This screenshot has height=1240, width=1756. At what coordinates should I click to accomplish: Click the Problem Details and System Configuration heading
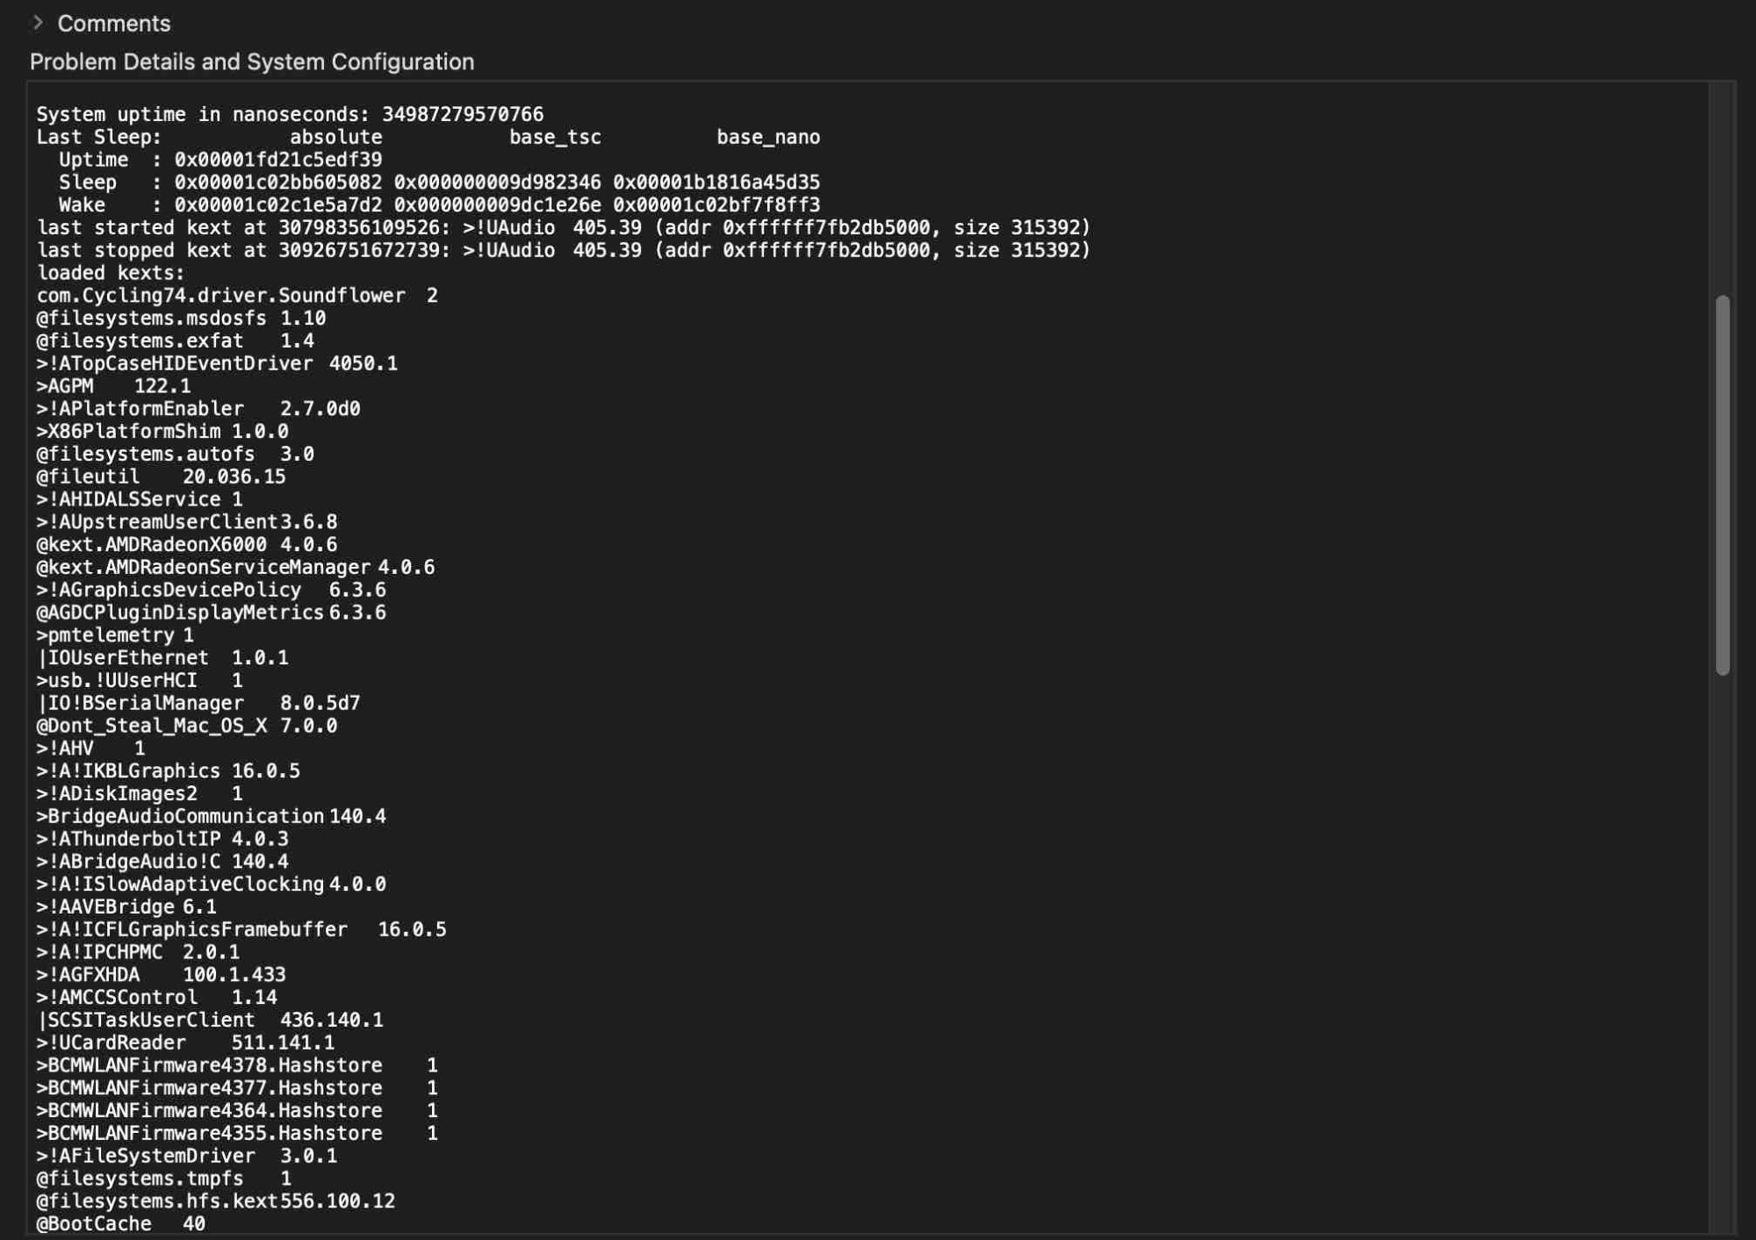(251, 61)
